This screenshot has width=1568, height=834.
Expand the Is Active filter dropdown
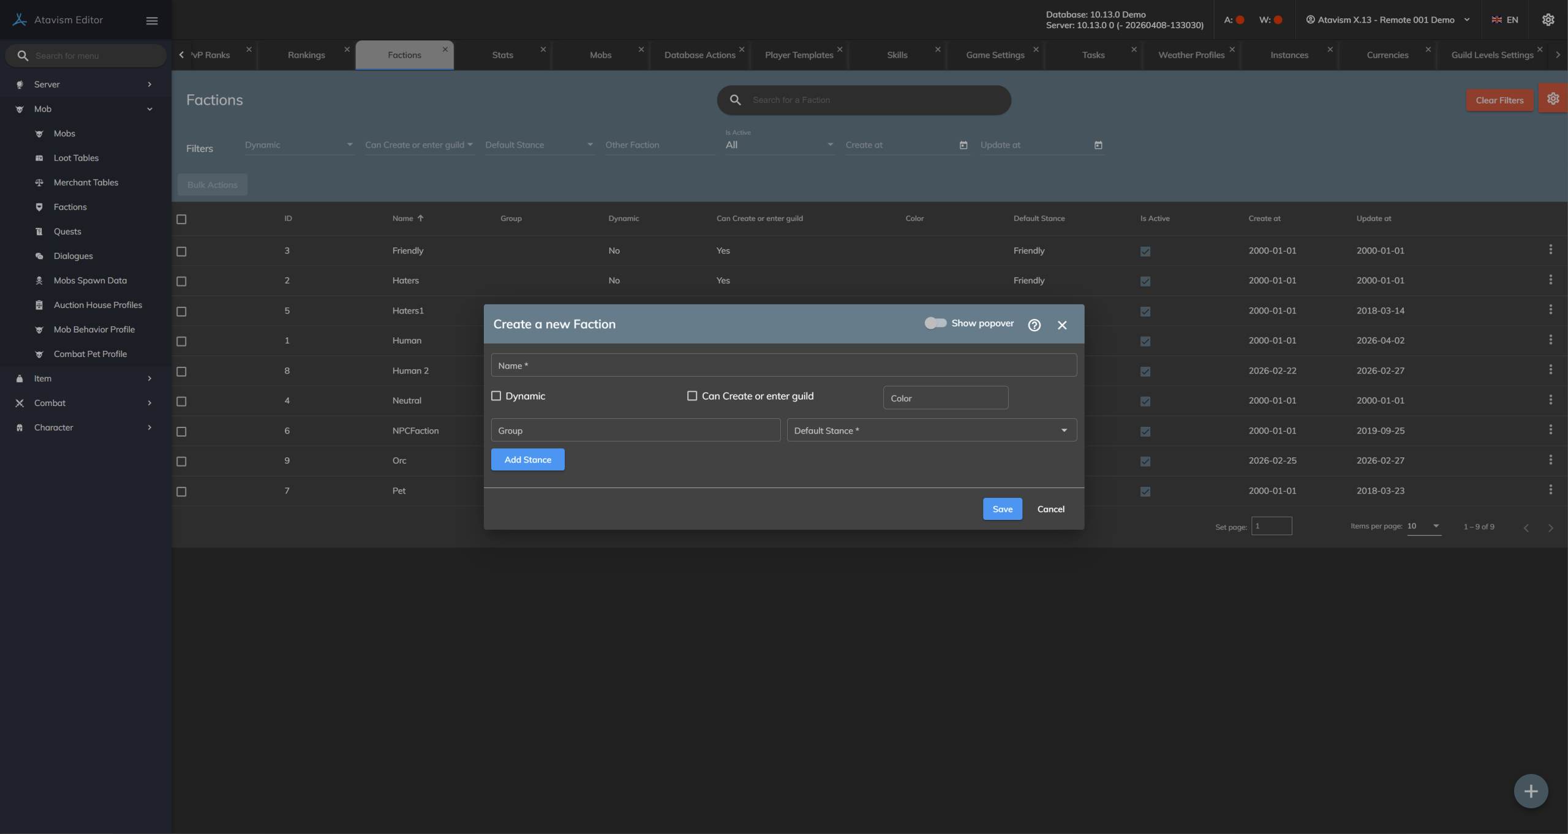click(x=779, y=145)
